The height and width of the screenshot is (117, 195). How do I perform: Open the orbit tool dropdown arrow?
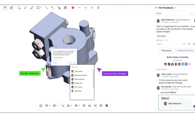pos(49,106)
